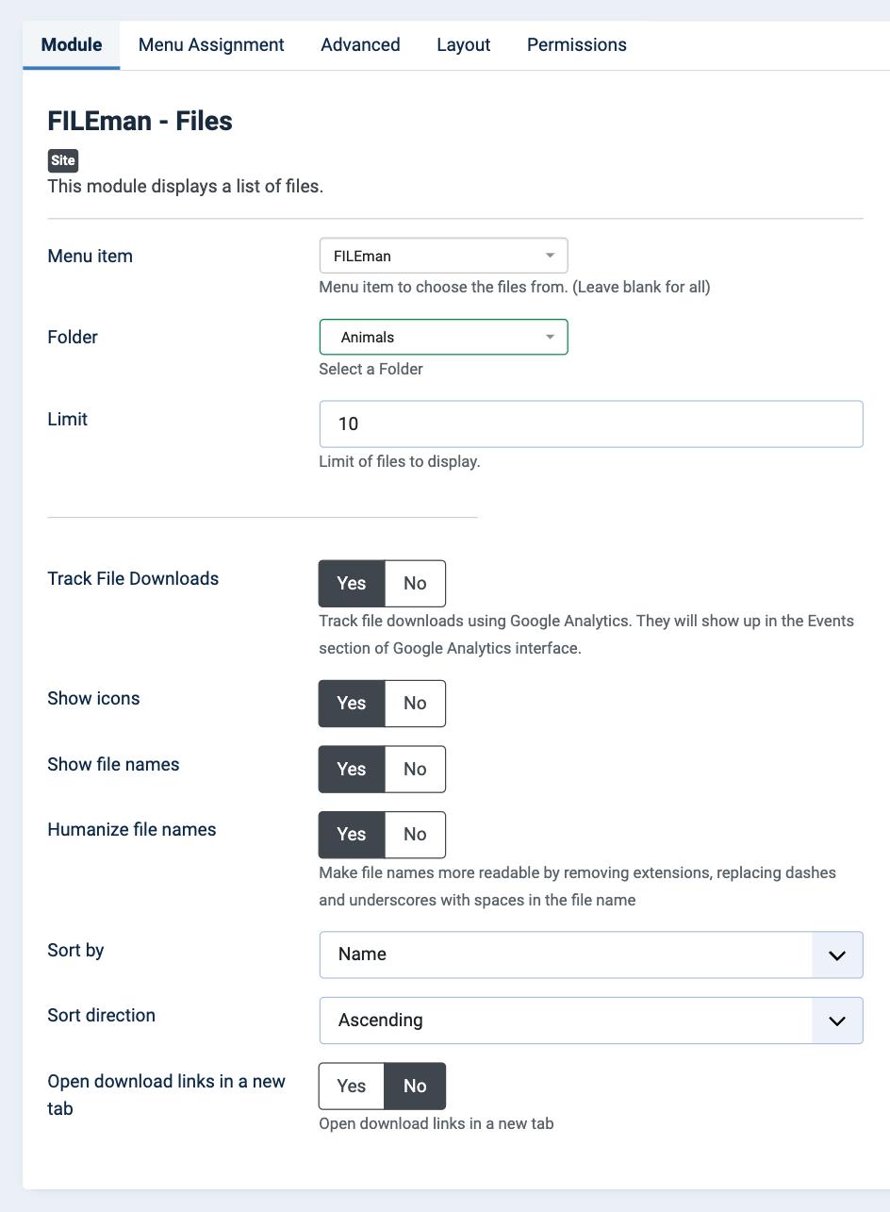Expand the Menu item FILEman dropdown
Image resolution: width=890 pixels, height=1212 pixels.
443,256
